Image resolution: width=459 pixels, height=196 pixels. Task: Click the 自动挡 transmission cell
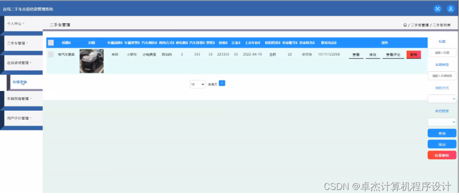167,55
